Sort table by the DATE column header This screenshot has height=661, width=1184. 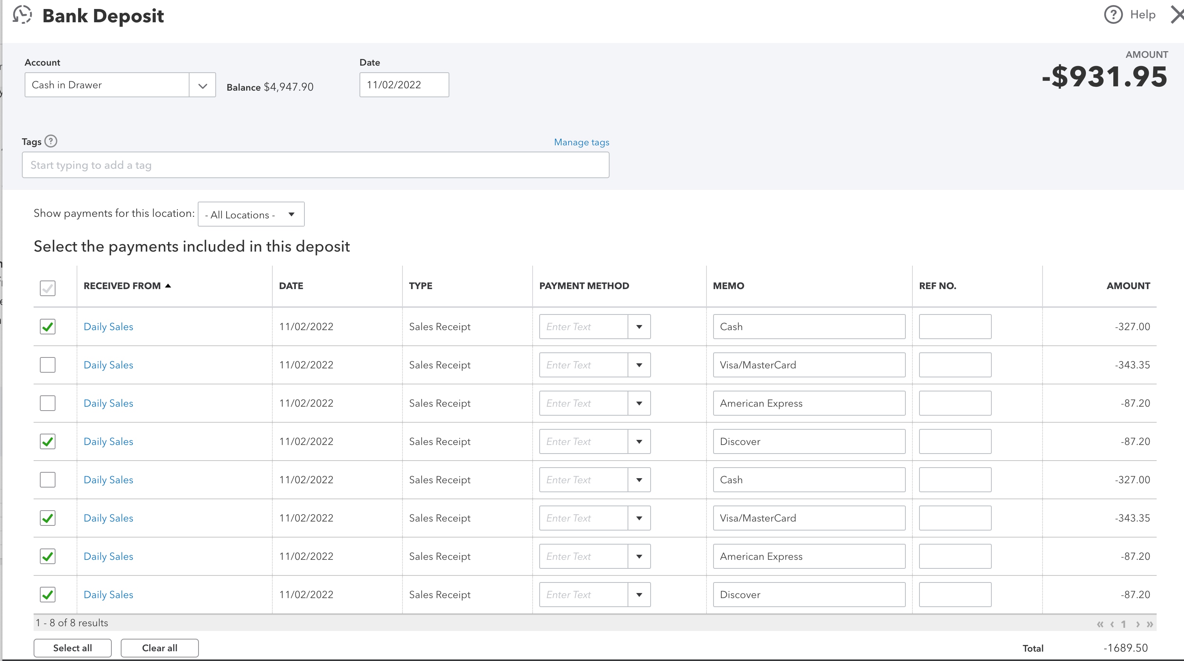[x=291, y=286]
